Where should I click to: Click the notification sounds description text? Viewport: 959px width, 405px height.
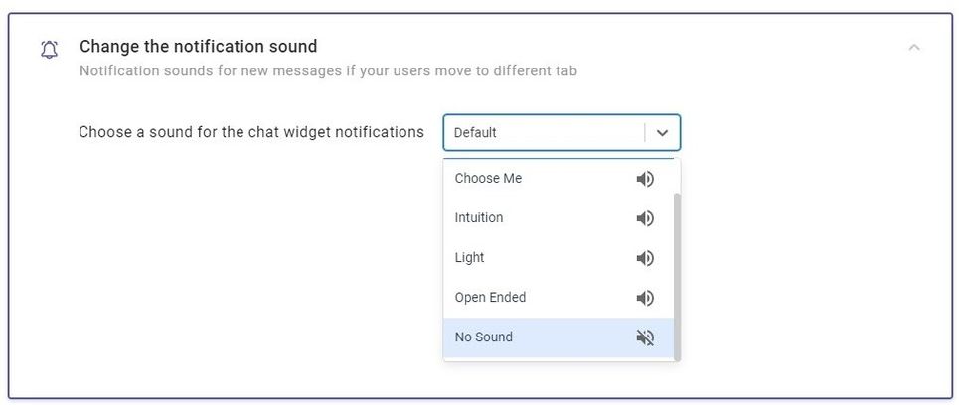[x=328, y=70]
